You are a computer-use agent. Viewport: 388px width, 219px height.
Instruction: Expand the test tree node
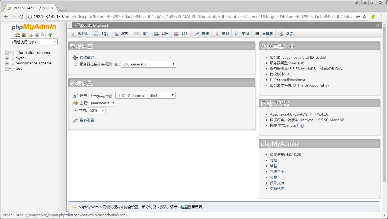(x=7, y=69)
